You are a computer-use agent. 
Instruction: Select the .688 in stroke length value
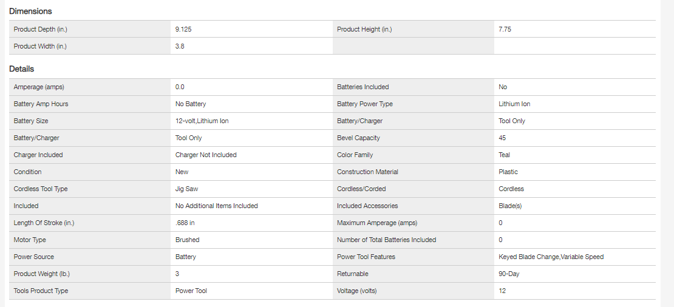pyautogui.click(x=185, y=223)
